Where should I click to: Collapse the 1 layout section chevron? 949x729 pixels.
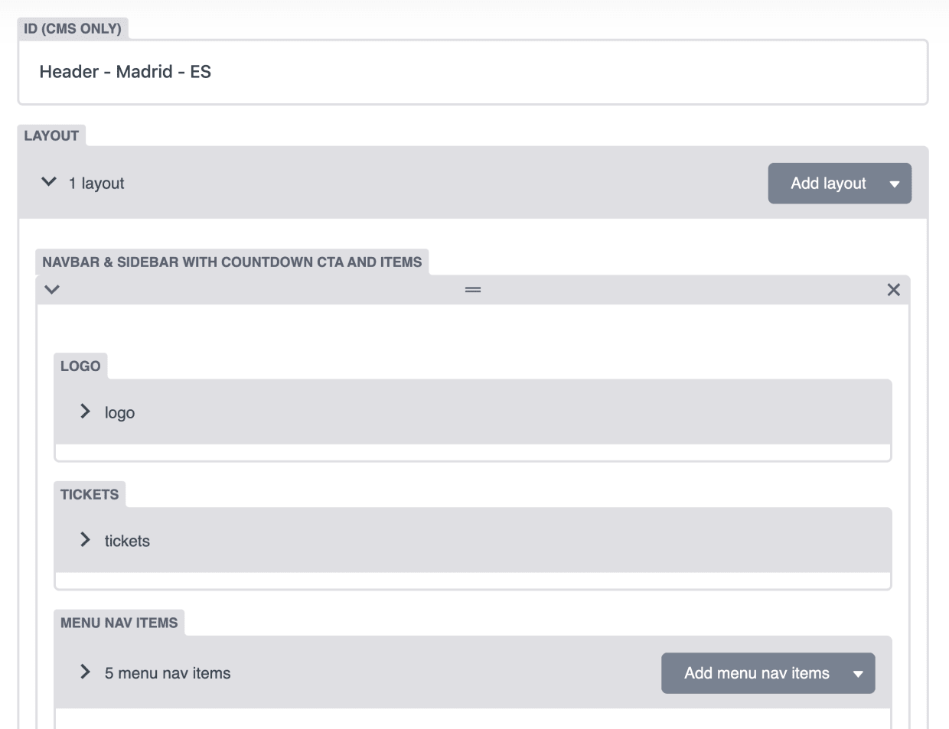coord(49,182)
